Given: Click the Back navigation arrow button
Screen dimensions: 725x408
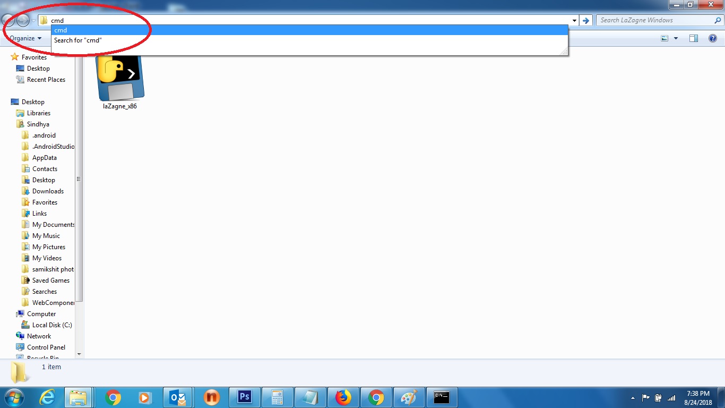Looking at the screenshot, I should (x=9, y=21).
